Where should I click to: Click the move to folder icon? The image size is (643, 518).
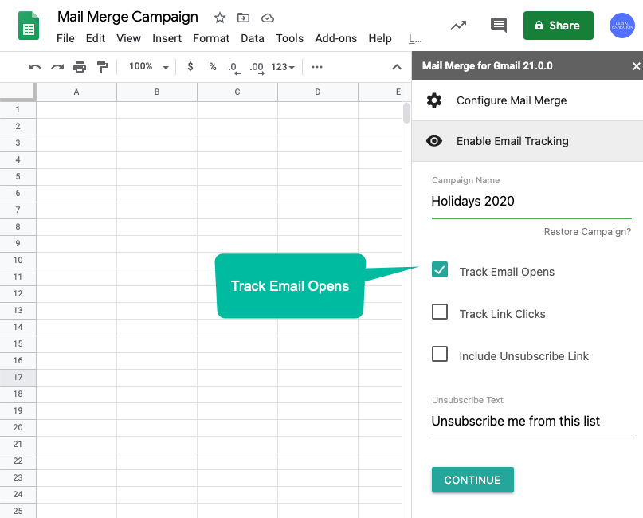(243, 18)
